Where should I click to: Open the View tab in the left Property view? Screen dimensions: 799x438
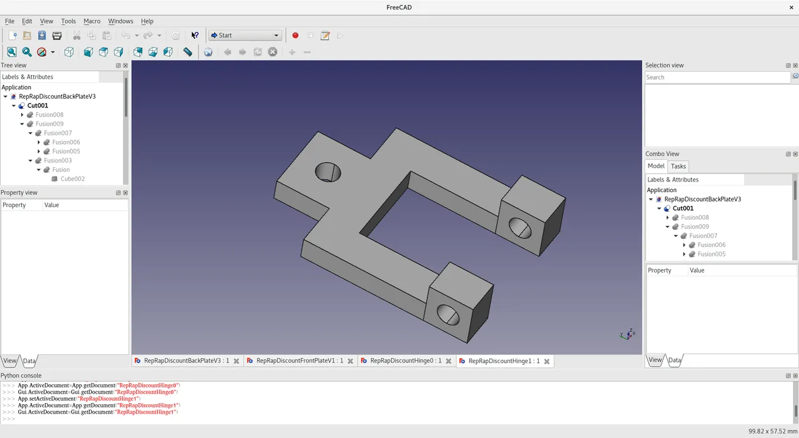[x=10, y=361]
